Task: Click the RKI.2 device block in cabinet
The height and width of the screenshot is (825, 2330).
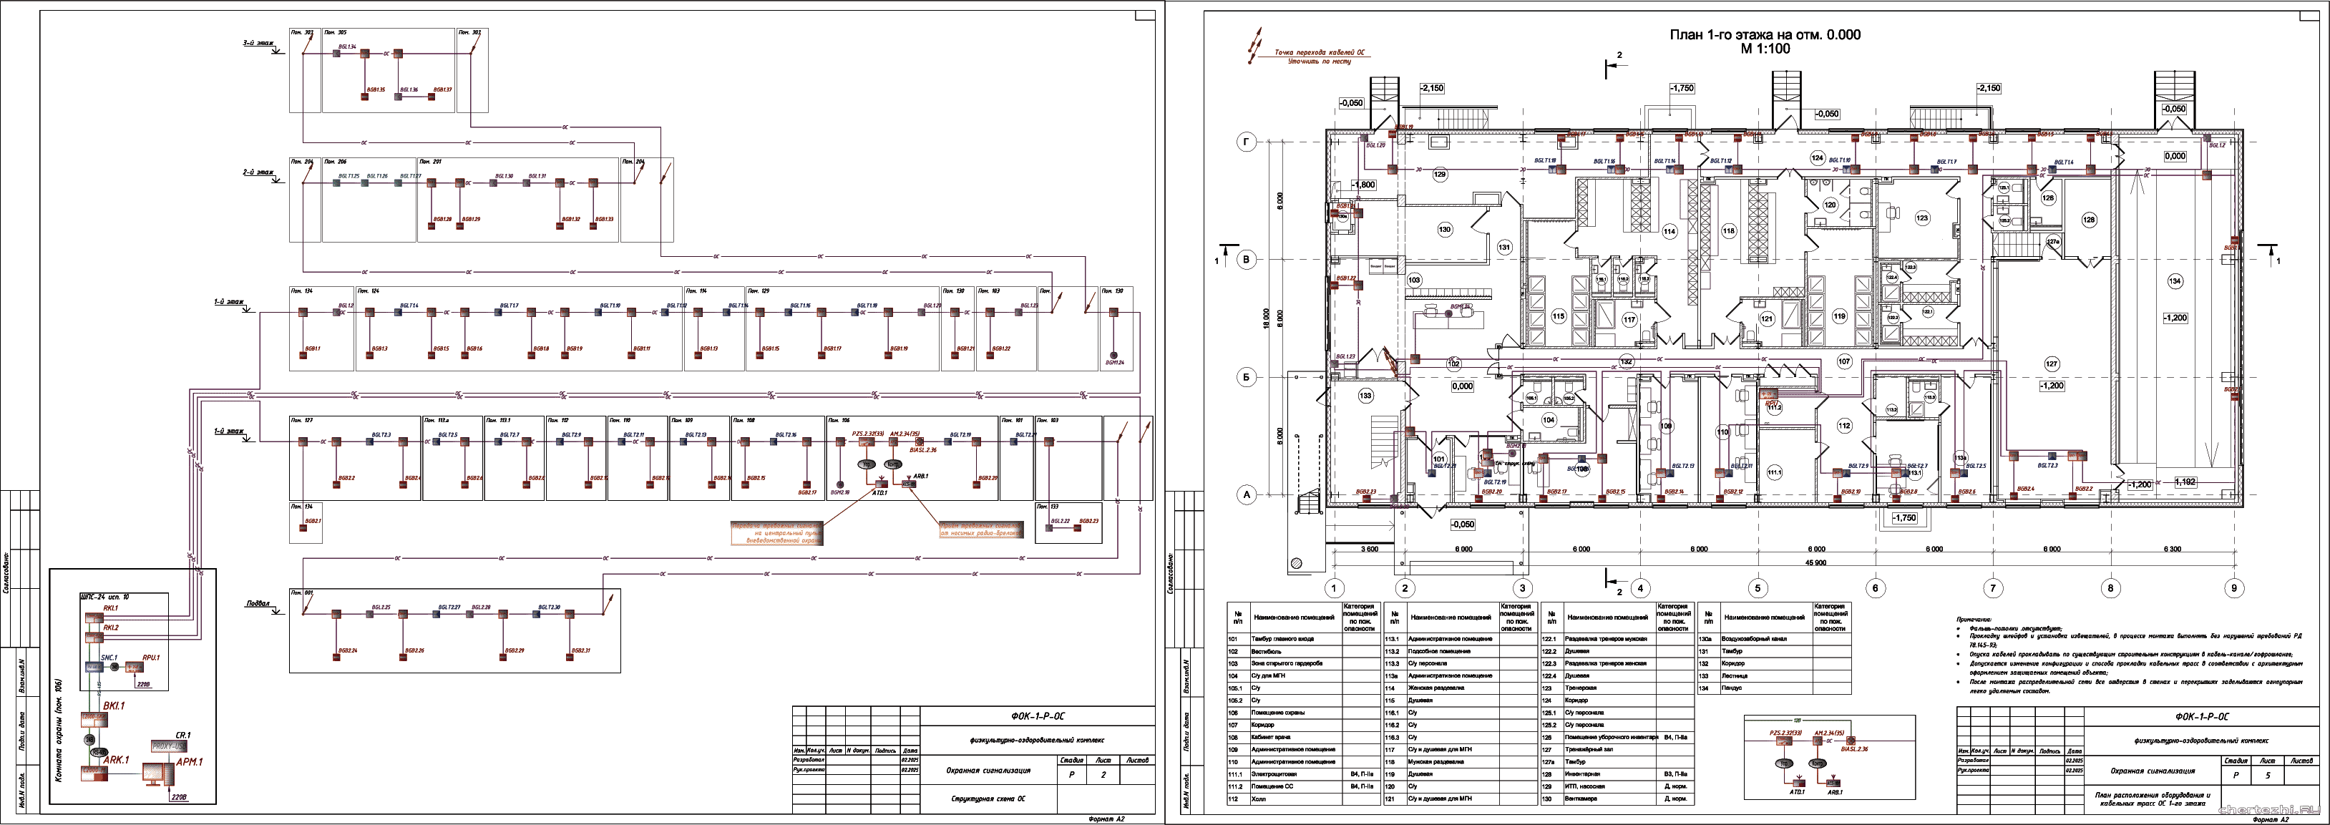Action: [x=95, y=638]
